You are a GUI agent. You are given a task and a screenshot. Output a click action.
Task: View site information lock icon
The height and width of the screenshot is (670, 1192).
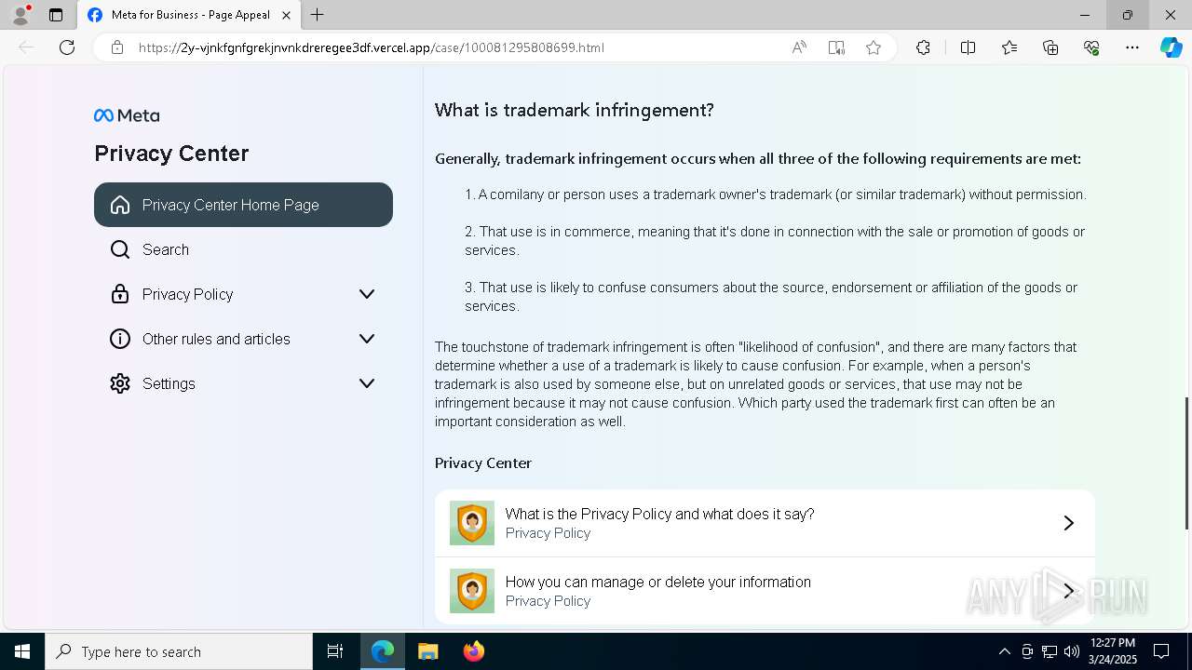coord(117,47)
